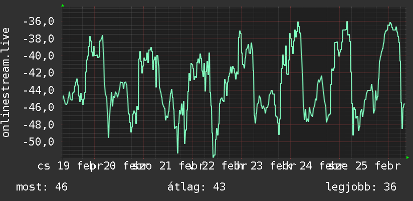Click the 'legjobb: 36' best value
Screen dimensions: 413x201
click(x=361, y=187)
